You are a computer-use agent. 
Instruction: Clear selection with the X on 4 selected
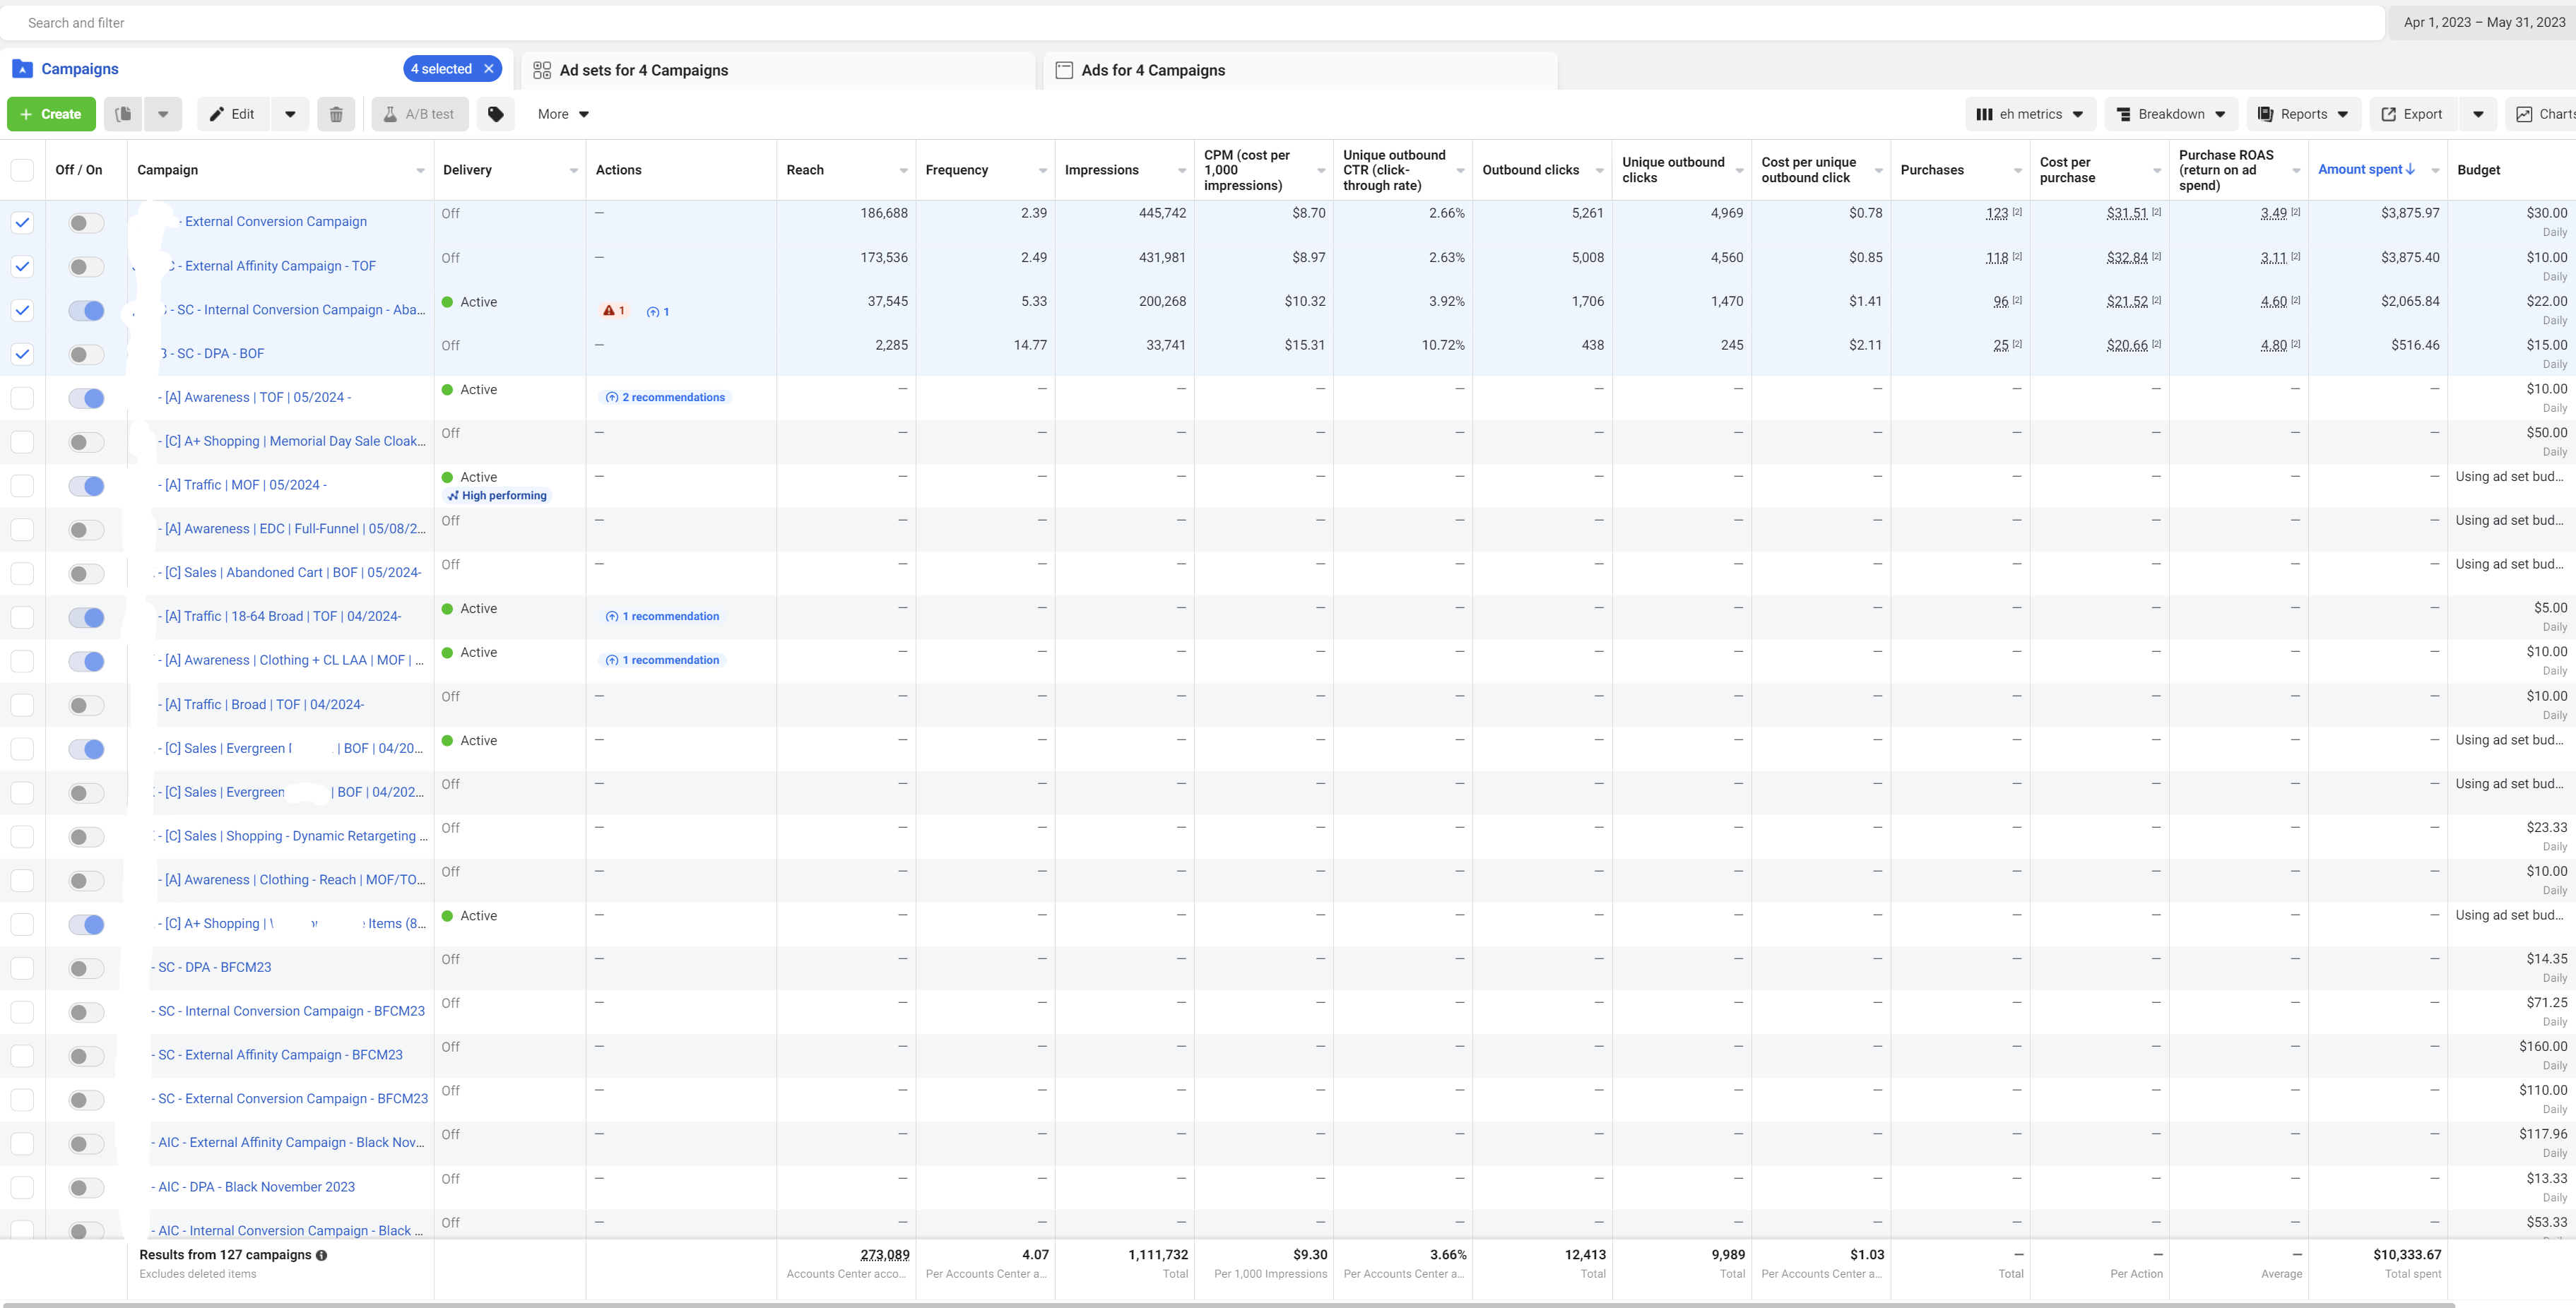click(x=489, y=69)
